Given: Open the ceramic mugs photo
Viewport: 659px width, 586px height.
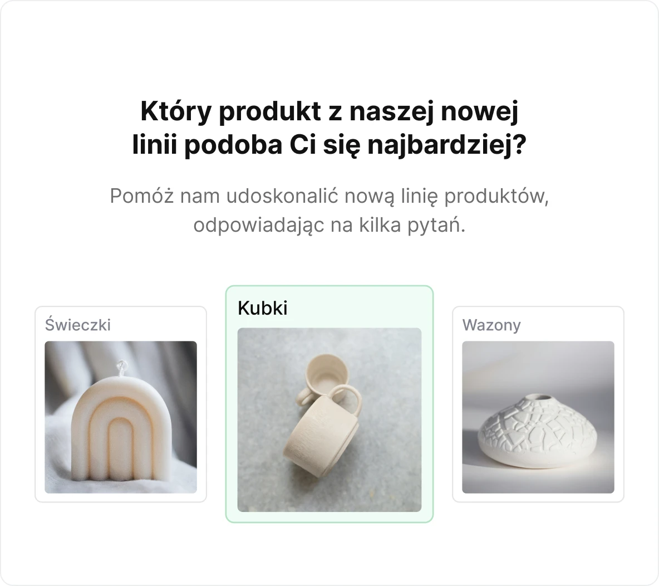Looking at the screenshot, I should click(x=329, y=420).
